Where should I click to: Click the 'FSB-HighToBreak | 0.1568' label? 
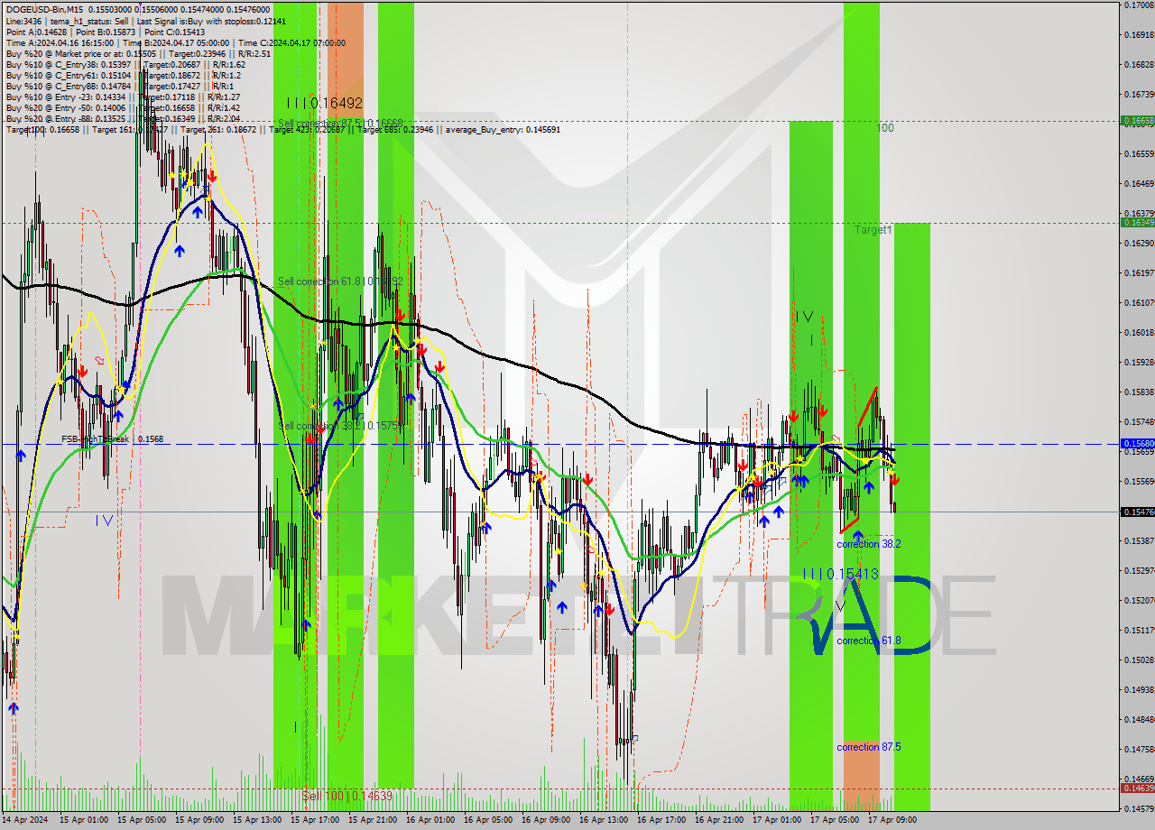(112, 439)
